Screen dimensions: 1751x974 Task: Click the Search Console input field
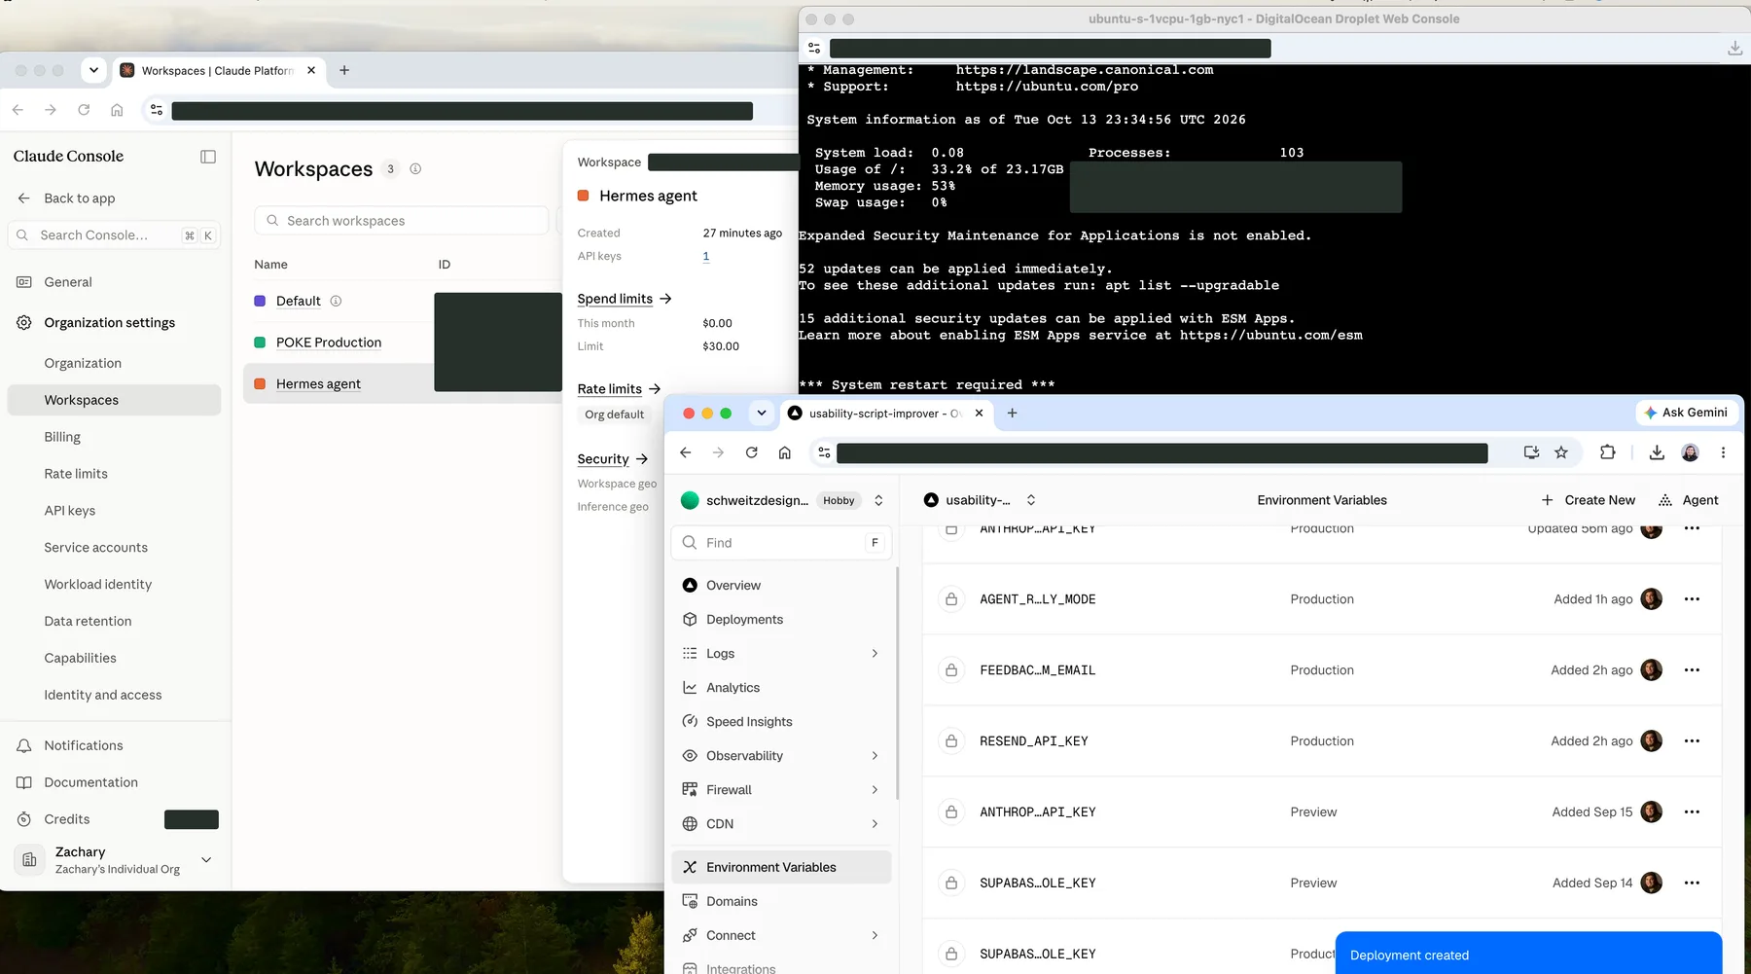[115, 235]
